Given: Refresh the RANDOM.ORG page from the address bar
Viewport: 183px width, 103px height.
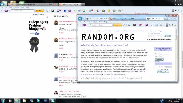Looking at the screenshot, I should [106, 19].
